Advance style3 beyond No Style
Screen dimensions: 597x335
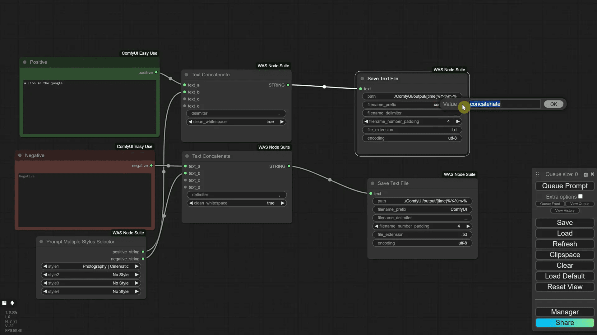pyautogui.click(x=137, y=283)
